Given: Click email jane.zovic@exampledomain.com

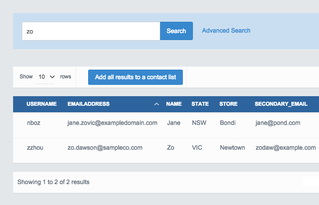Looking at the screenshot, I should 112,123.
